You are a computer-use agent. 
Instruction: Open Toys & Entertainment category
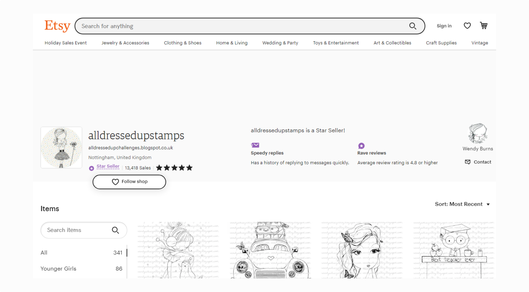click(336, 43)
